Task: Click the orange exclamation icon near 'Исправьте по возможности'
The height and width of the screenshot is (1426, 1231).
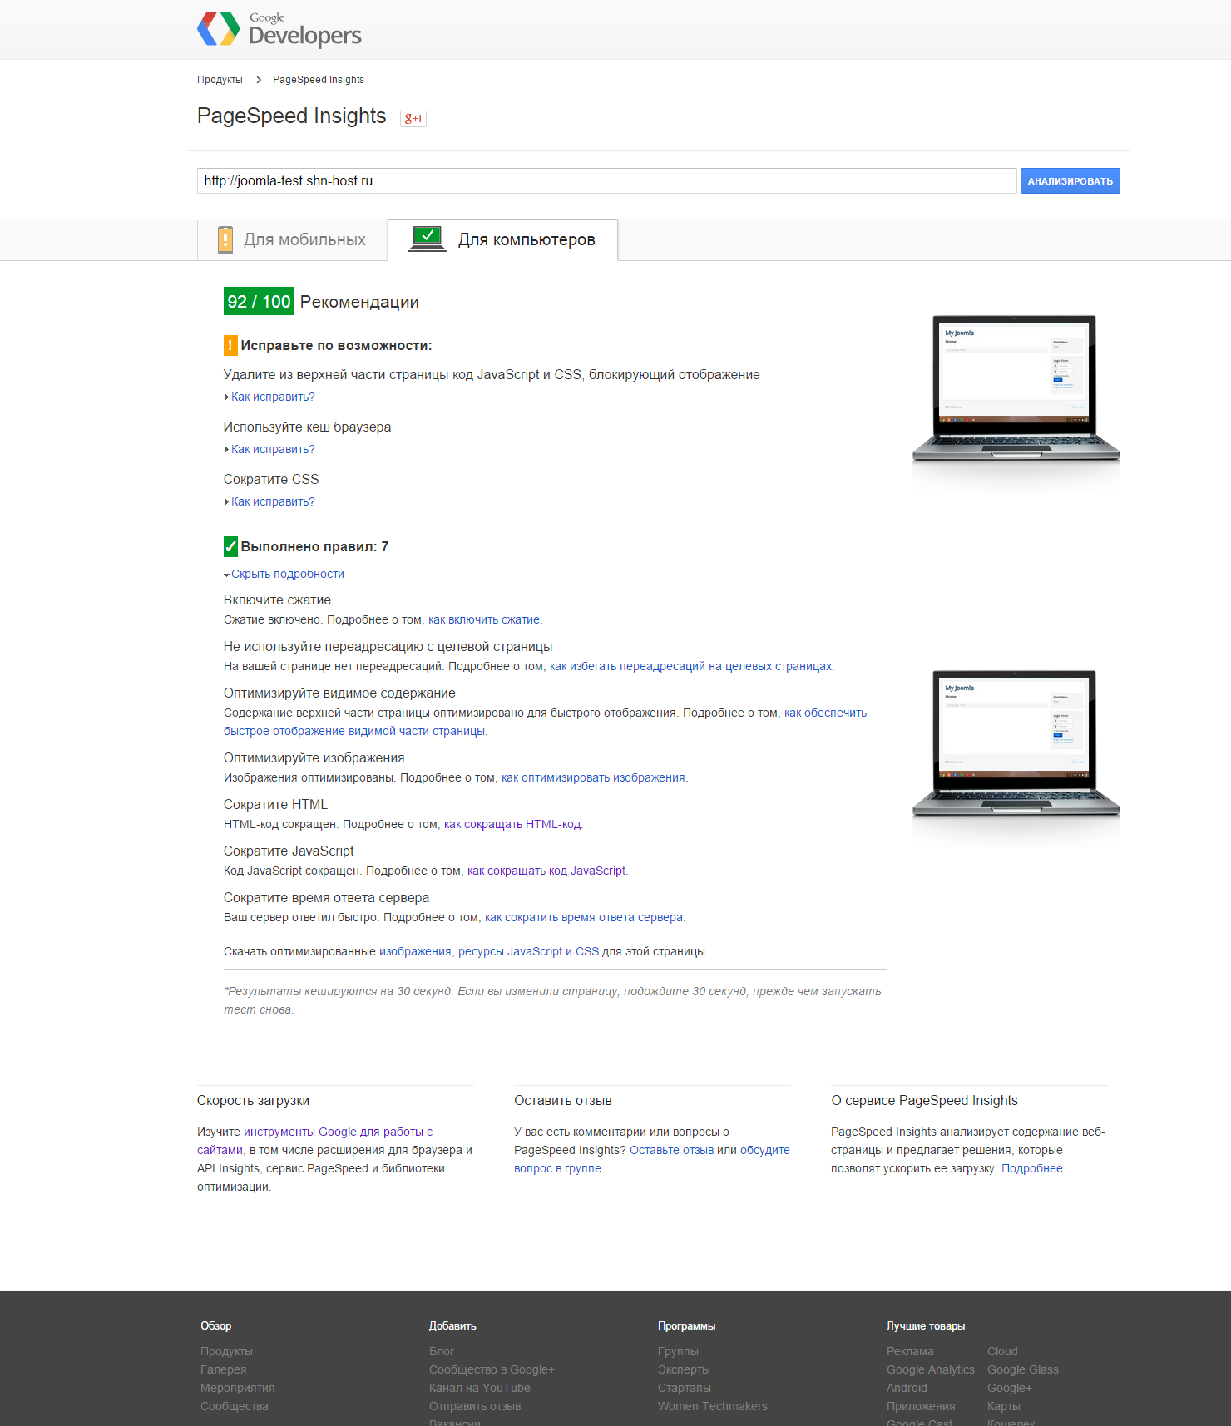Action: (x=230, y=345)
